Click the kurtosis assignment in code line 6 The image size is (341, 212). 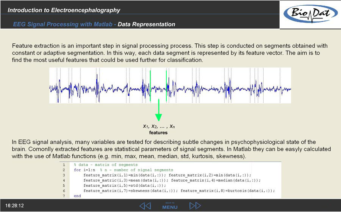tap(228, 191)
